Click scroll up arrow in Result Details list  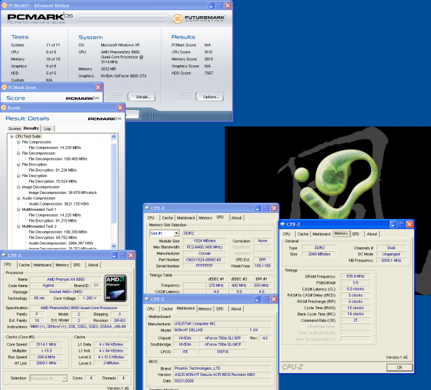pyautogui.click(x=114, y=137)
